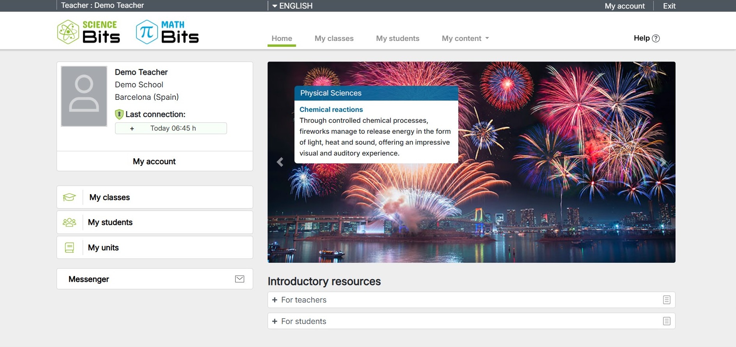Click the Demo Teacher profile picture
This screenshot has height=347, width=736.
tap(84, 96)
